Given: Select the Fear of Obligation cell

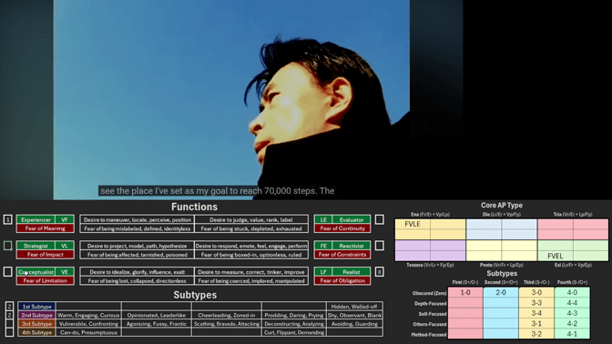Looking at the screenshot, I should pyautogui.click(x=342, y=281).
